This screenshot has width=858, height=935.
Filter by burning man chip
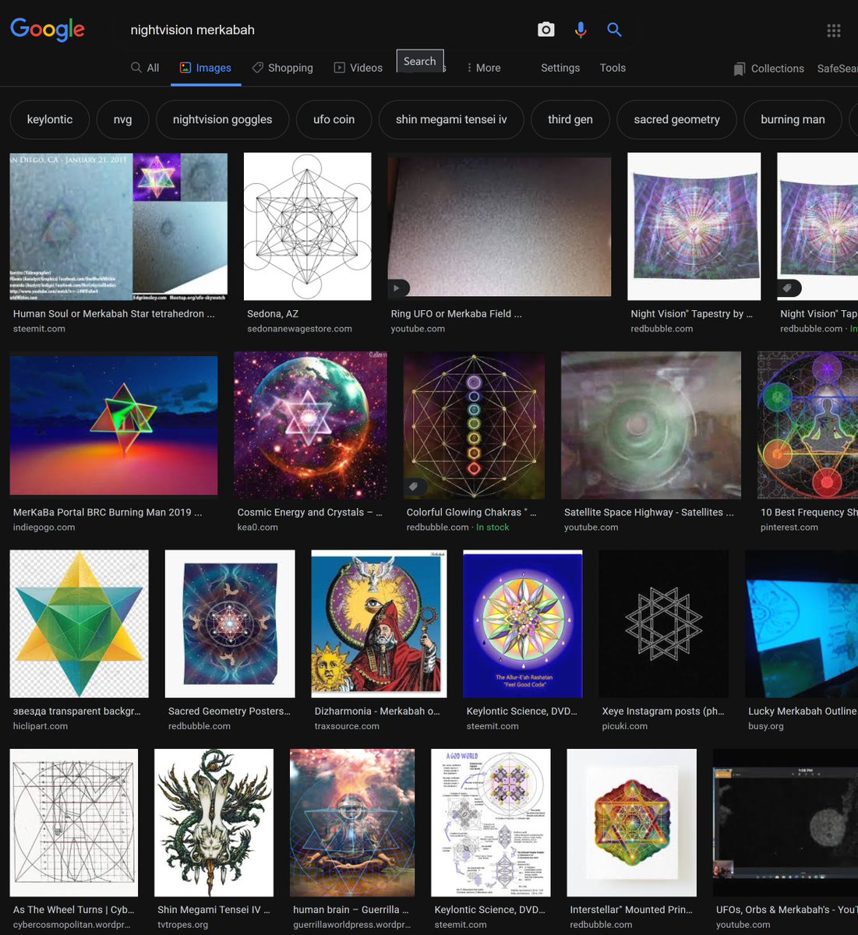[x=793, y=119]
